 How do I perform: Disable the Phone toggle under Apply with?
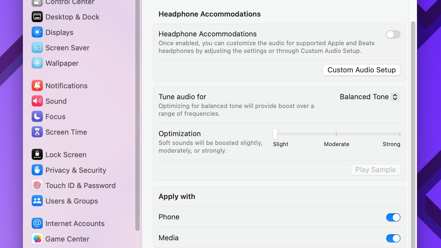pyautogui.click(x=393, y=217)
